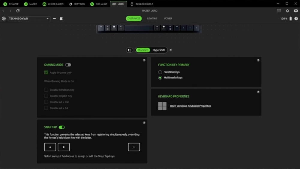
Task: Open Windows Keyboard Properties link
Action: pos(190,106)
